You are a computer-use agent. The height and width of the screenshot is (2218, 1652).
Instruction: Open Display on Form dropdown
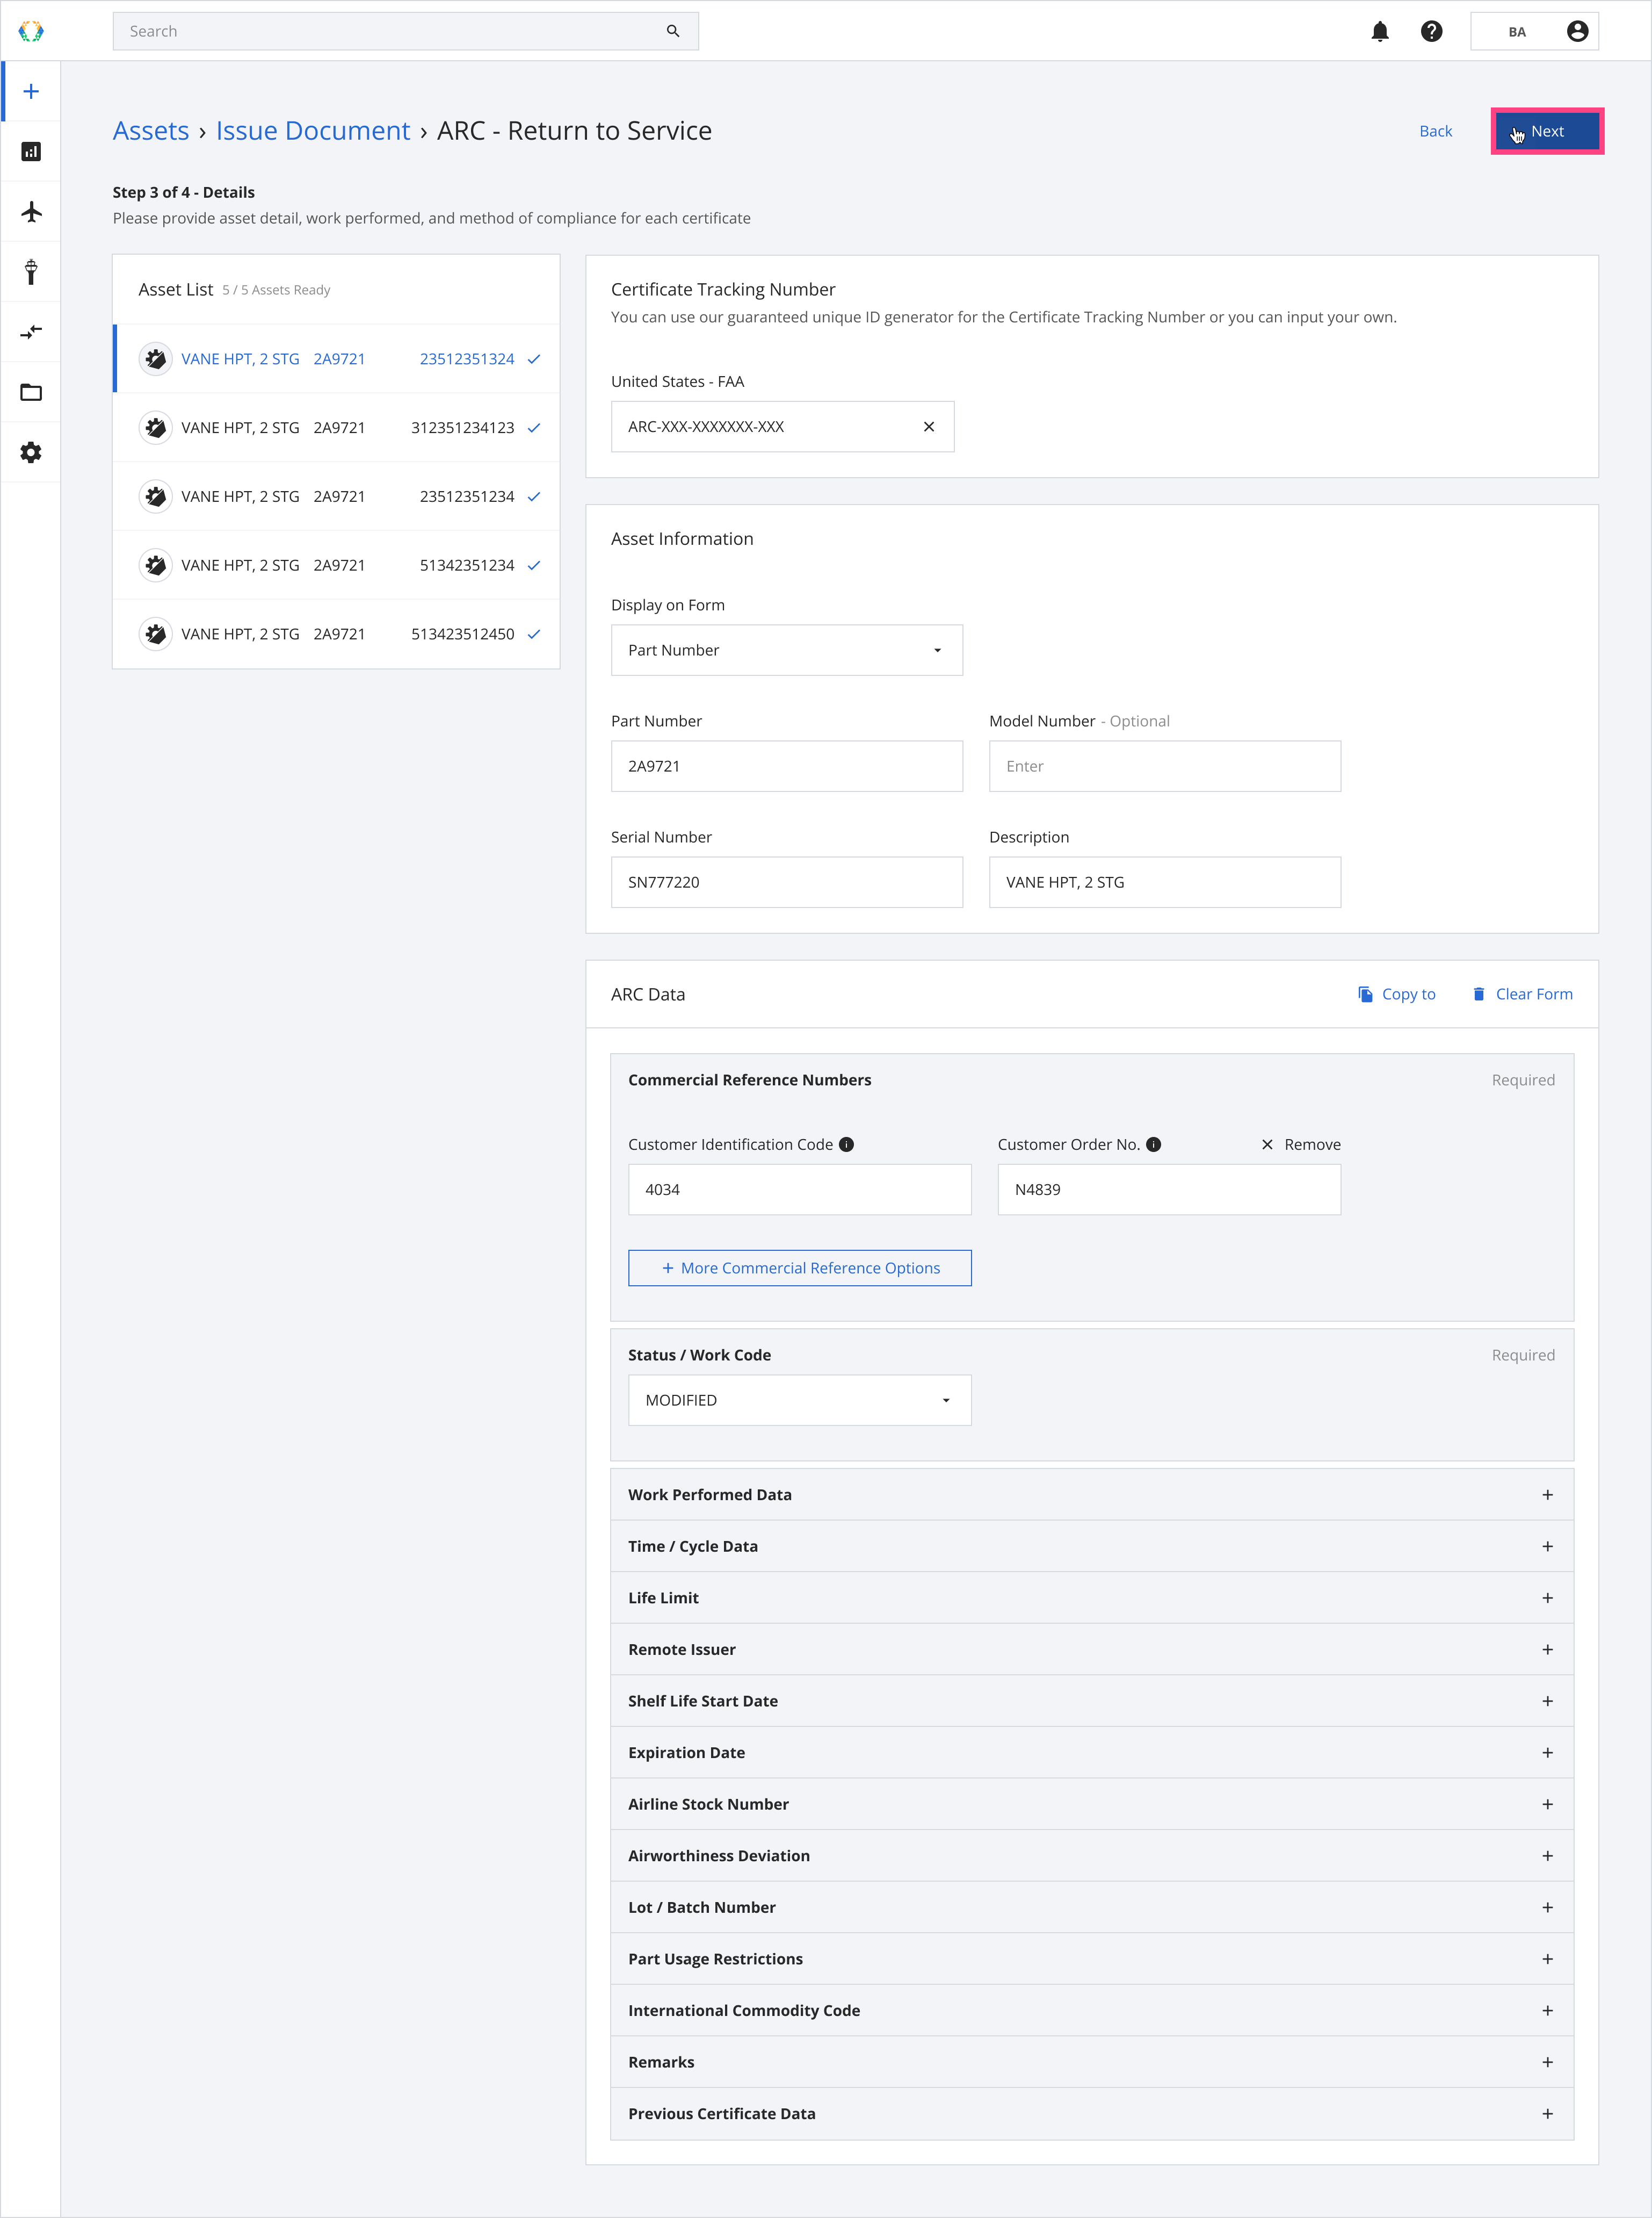click(x=786, y=649)
